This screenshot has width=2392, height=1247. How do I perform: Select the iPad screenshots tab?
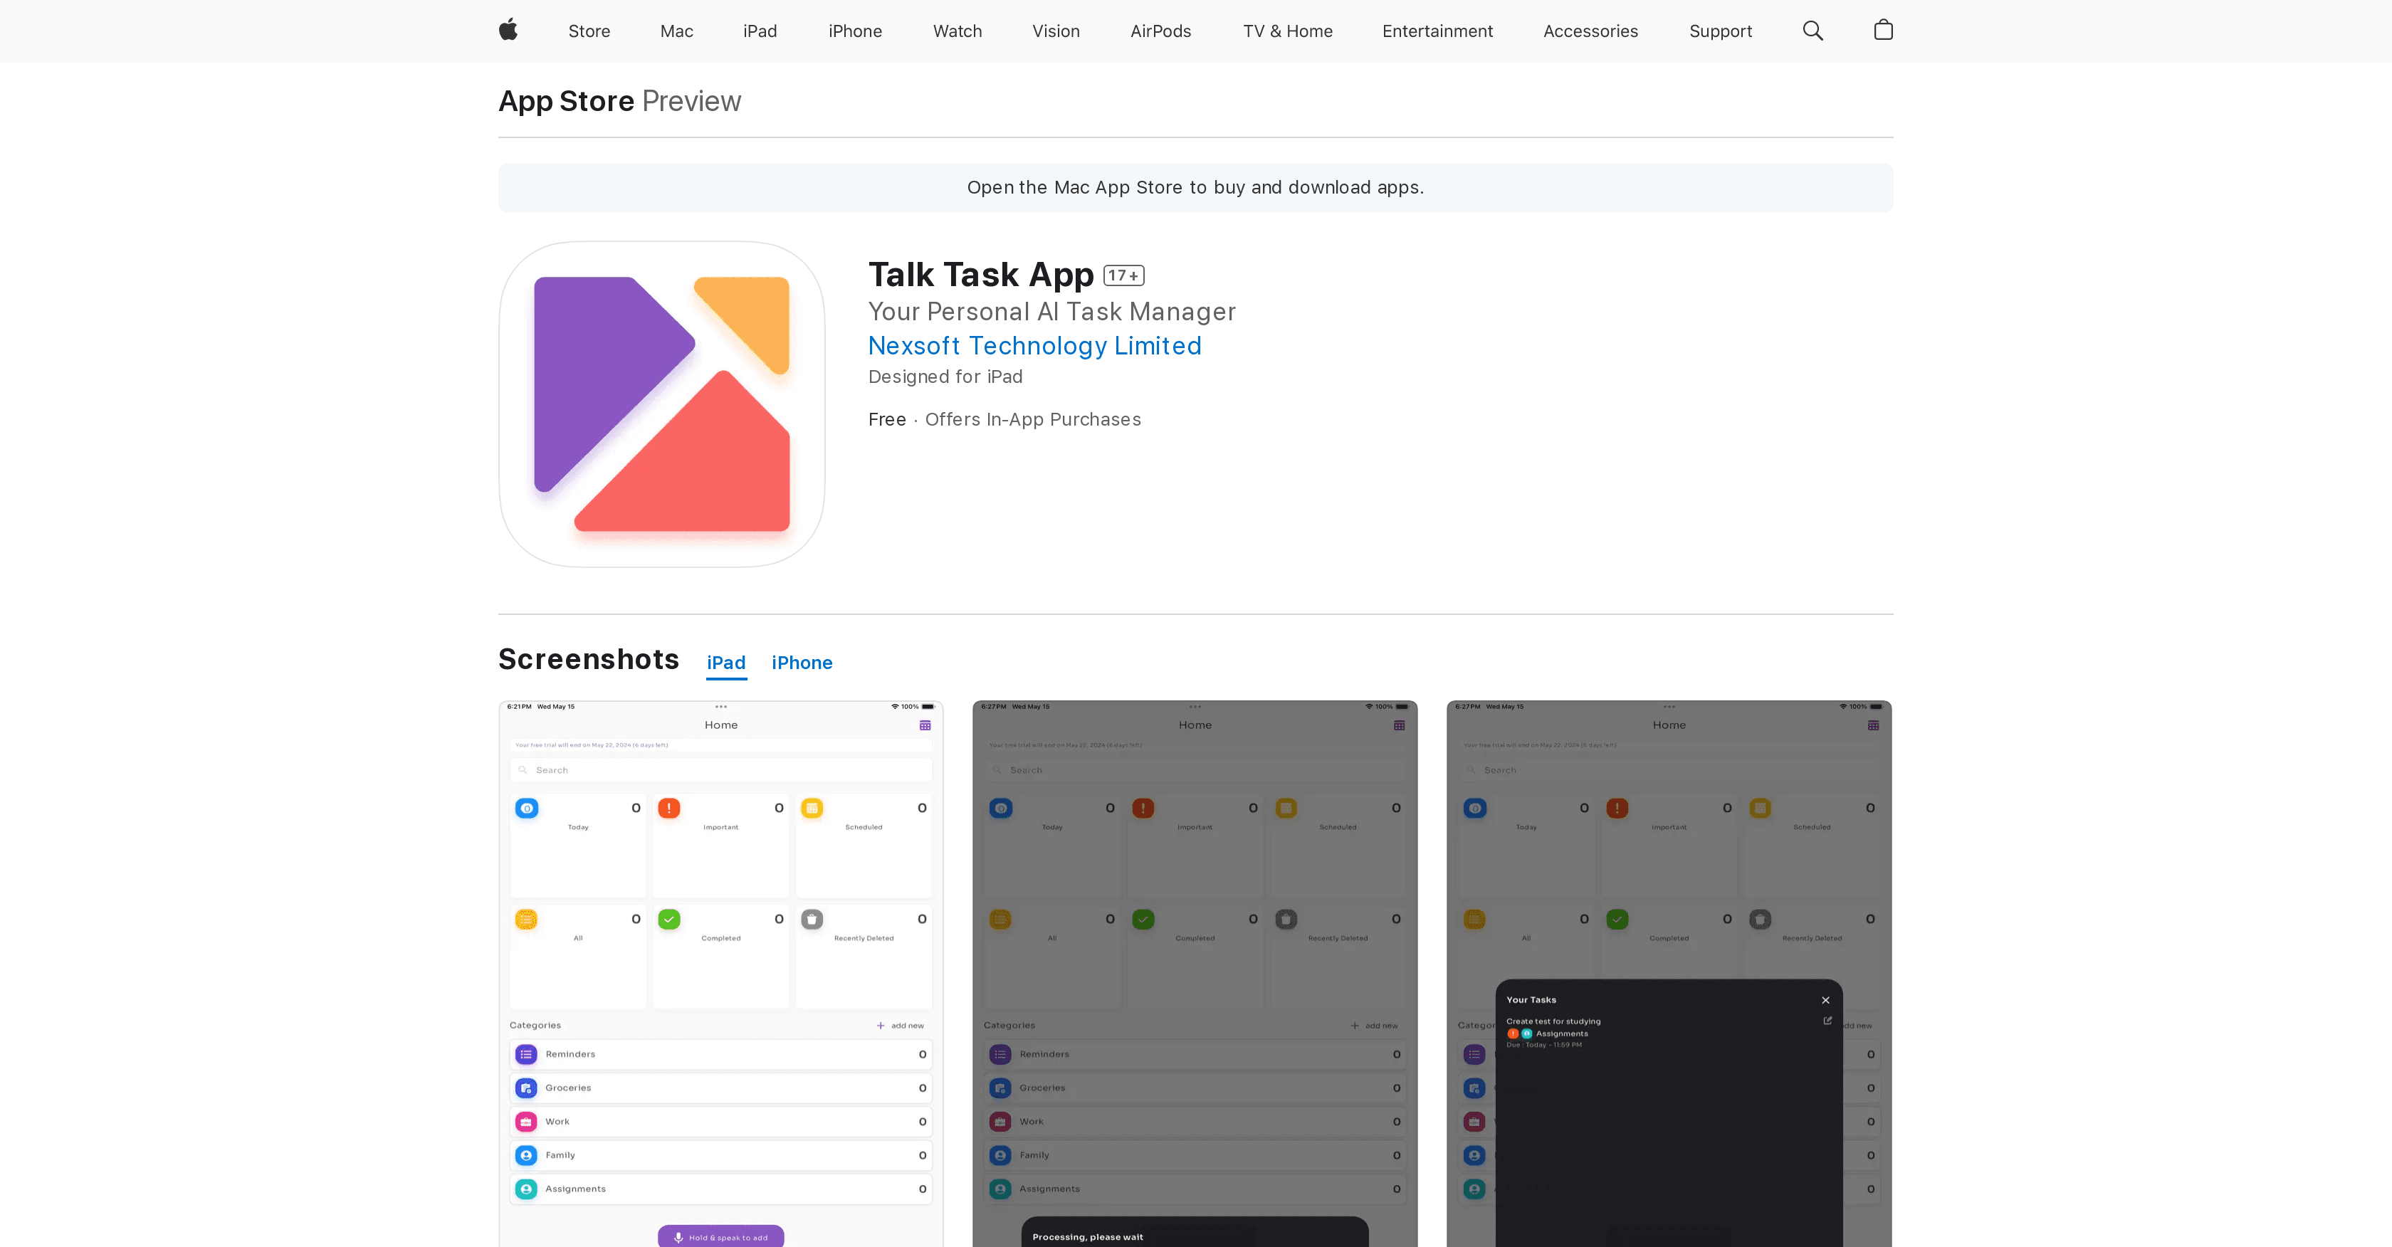pyautogui.click(x=726, y=662)
